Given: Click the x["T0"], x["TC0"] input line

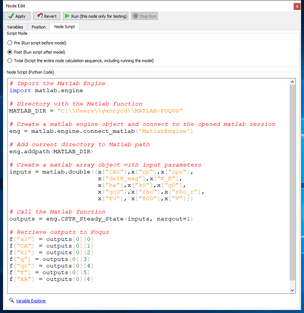Looking at the screenshot, I should [x=145, y=199].
